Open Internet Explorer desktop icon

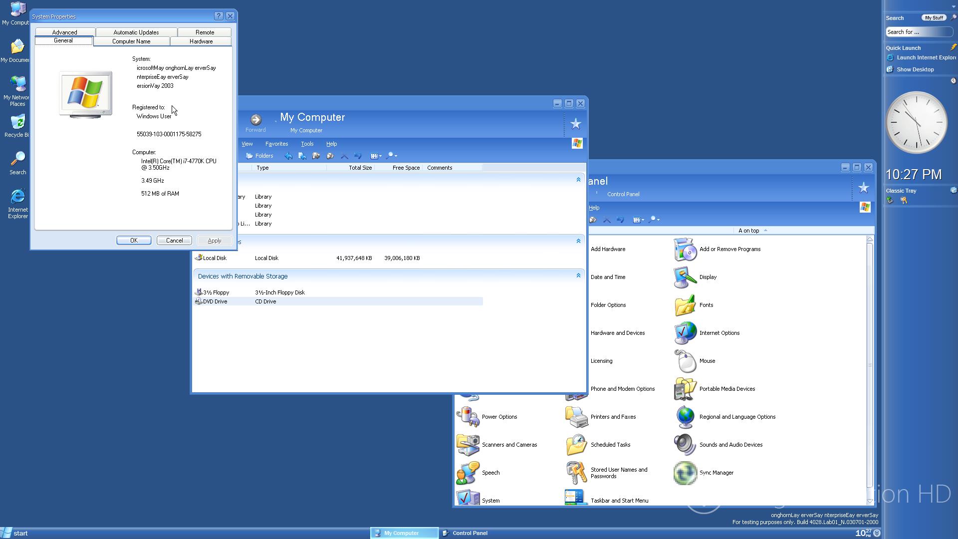point(17,197)
